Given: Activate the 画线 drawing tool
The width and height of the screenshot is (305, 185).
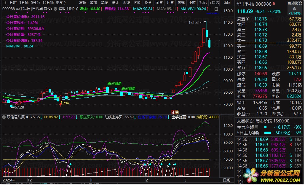Looking at the screenshot, I should pyautogui.click(x=126, y=3).
